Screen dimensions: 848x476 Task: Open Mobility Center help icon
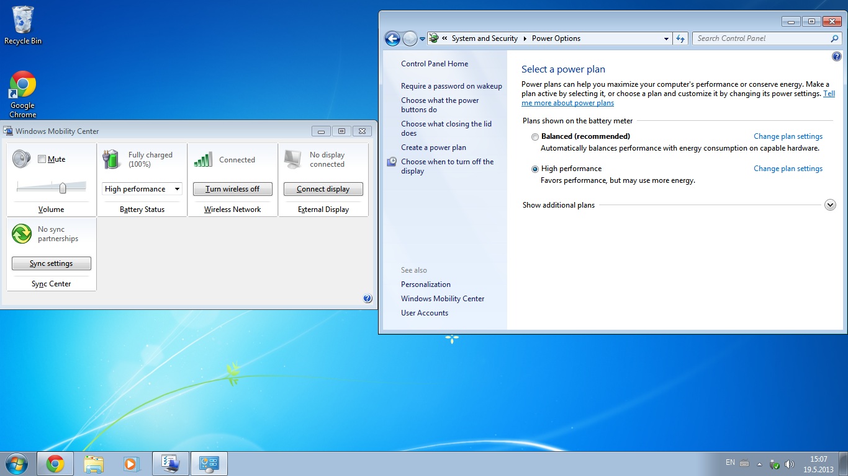(368, 299)
